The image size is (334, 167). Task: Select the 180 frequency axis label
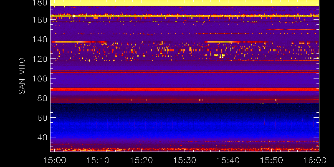(39, 3)
